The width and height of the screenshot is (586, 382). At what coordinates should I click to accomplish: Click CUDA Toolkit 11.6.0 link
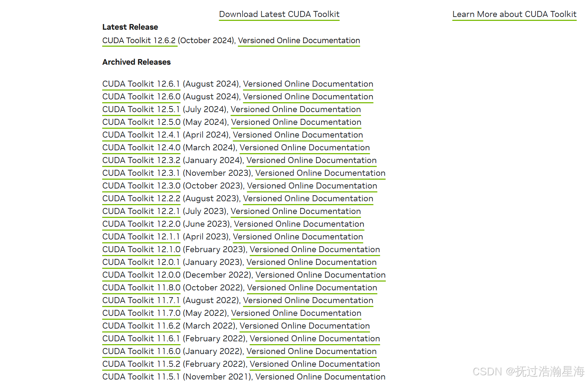[x=141, y=351]
